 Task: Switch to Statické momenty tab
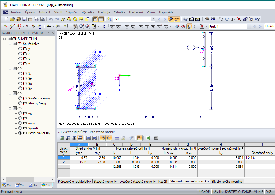pyautogui.click(x=105, y=182)
